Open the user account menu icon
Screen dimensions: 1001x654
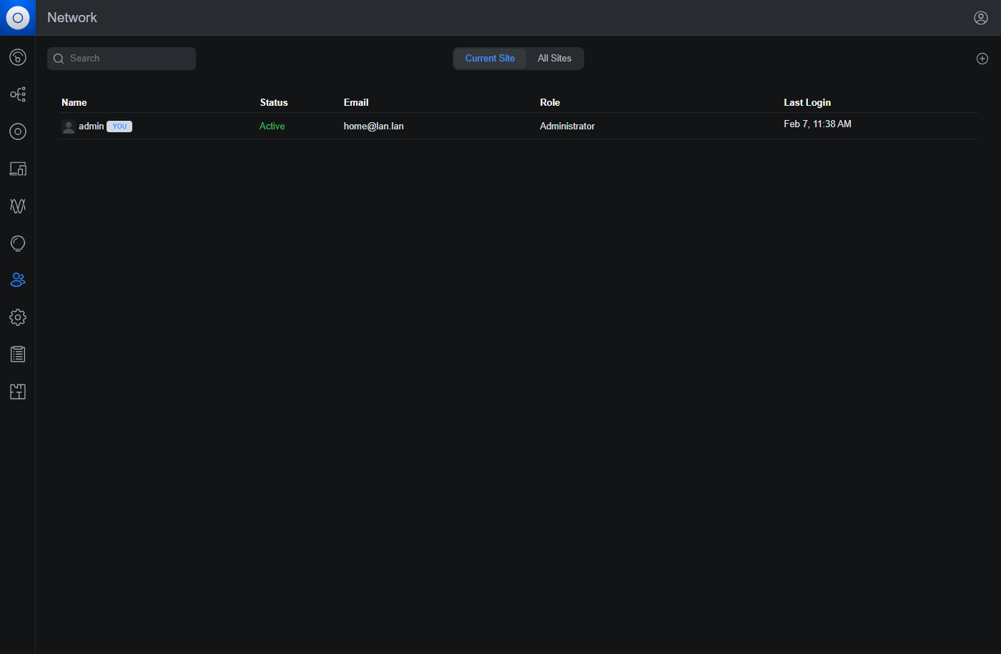(x=981, y=18)
